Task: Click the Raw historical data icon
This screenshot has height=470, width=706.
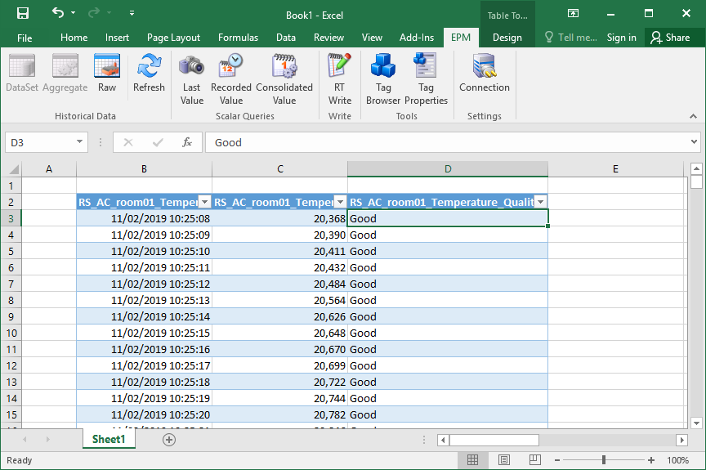Action: [107, 73]
